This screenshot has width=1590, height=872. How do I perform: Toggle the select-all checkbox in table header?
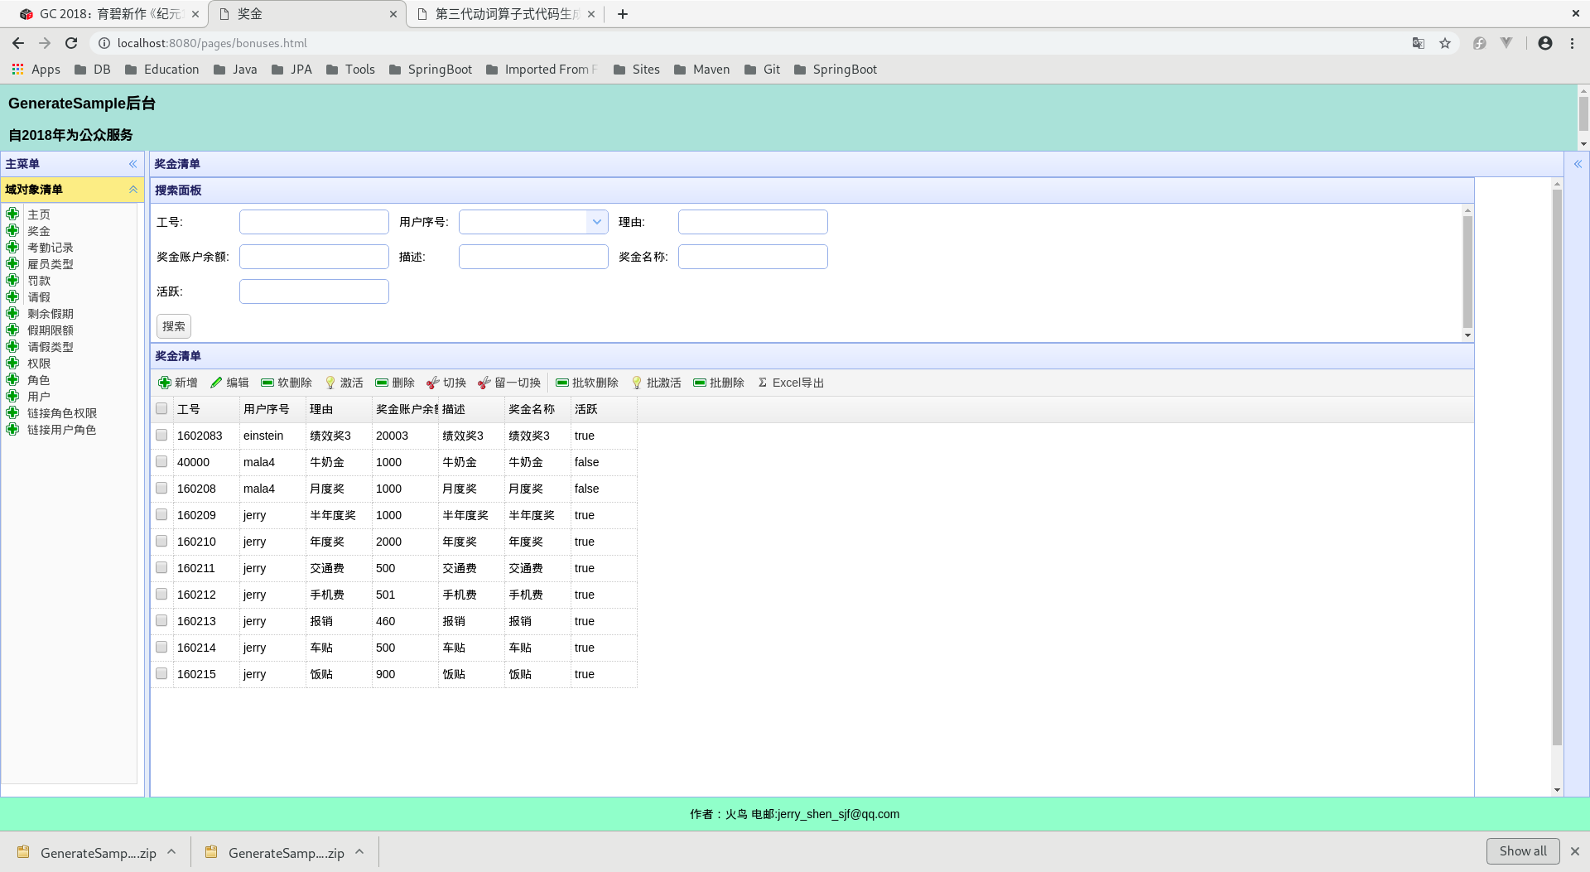pos(161,408)
